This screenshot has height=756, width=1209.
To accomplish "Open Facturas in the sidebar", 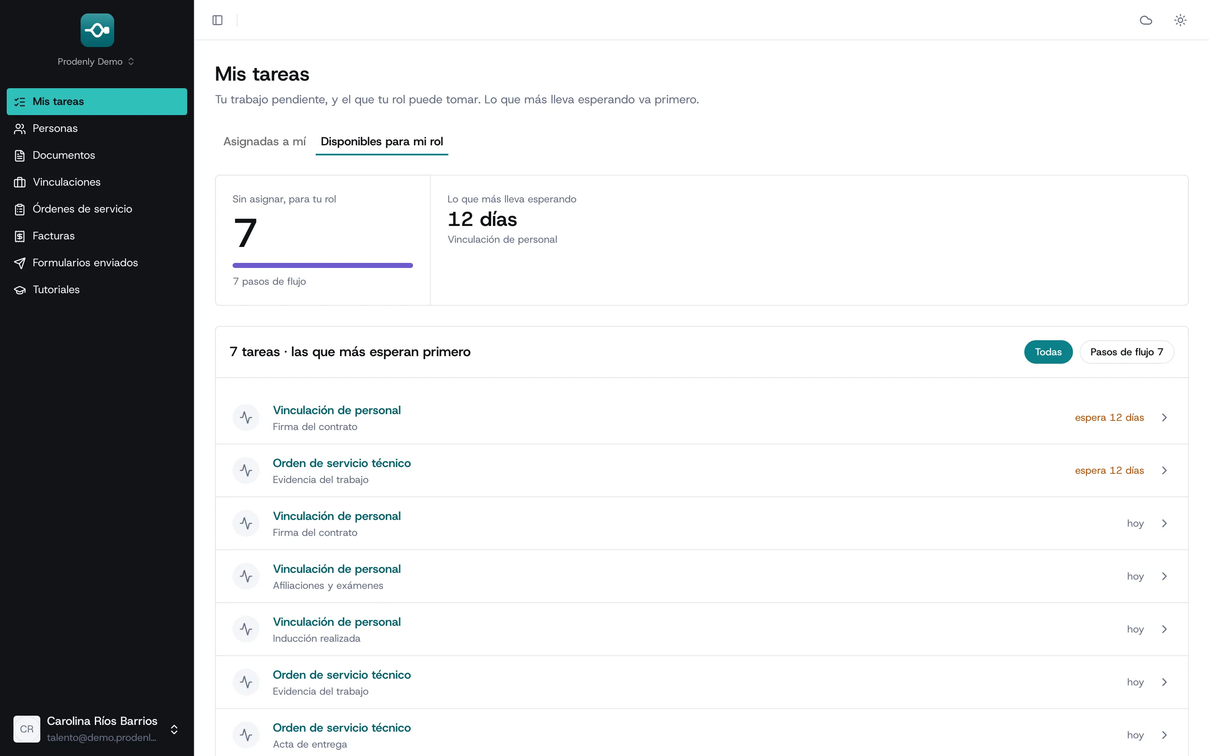I will coord(97,236).
